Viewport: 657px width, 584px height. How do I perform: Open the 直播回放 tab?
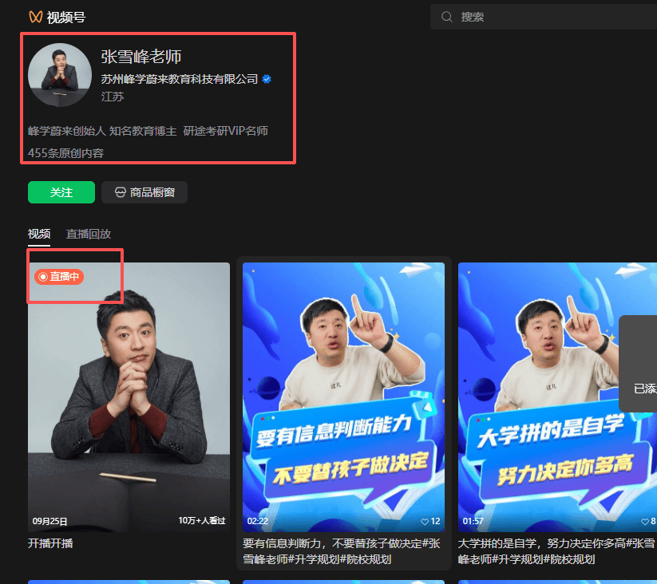89,234
